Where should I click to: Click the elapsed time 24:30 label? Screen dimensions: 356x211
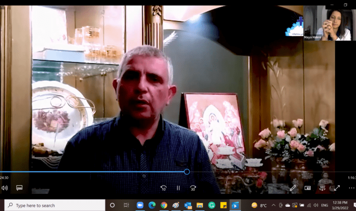click(4, 178)
